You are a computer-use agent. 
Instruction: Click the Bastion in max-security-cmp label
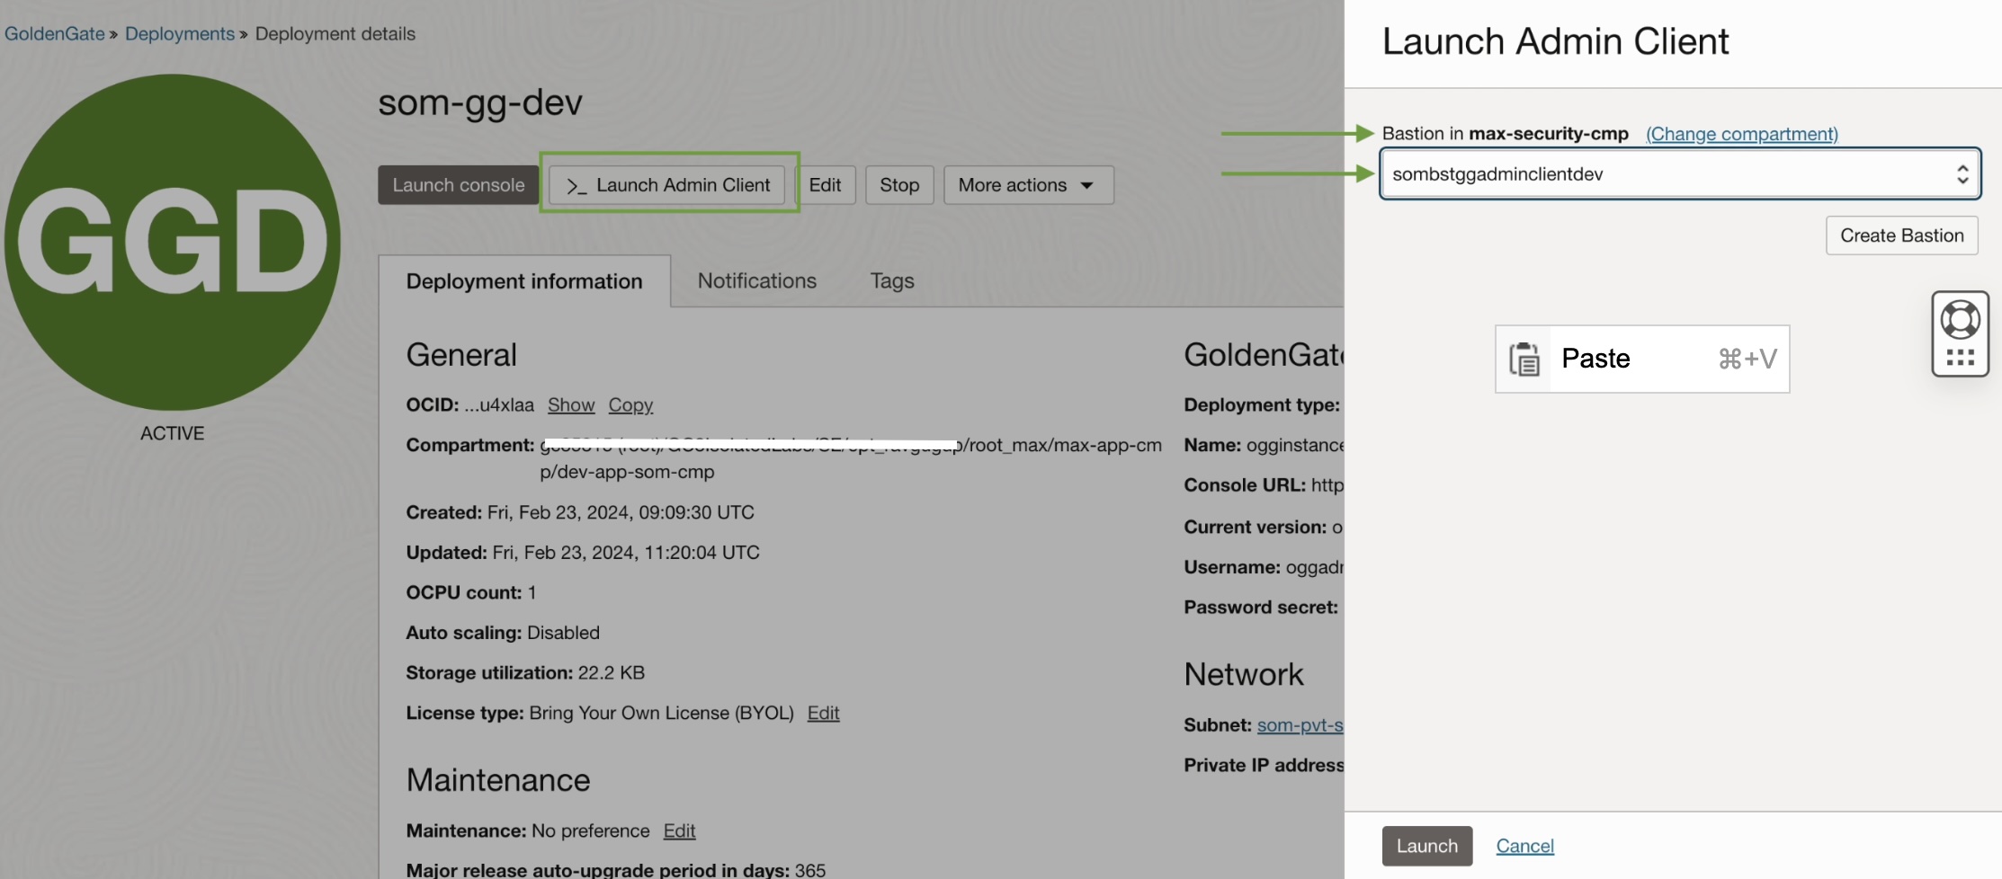(x=1506, y=134)
